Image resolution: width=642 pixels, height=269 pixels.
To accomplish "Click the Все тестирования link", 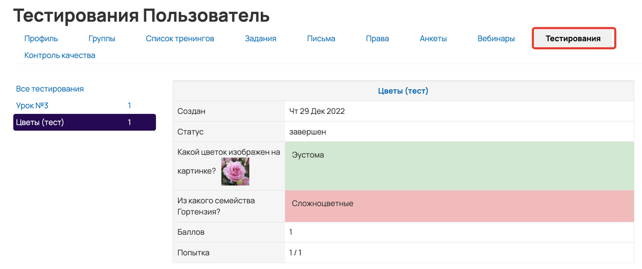I will (50, 89).
